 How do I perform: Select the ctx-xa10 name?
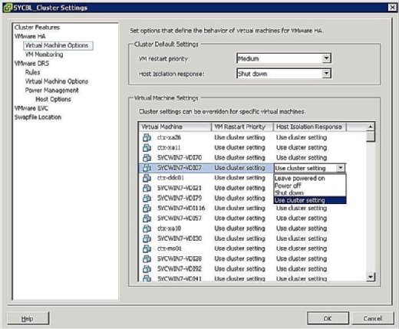(x=169, y=229)
